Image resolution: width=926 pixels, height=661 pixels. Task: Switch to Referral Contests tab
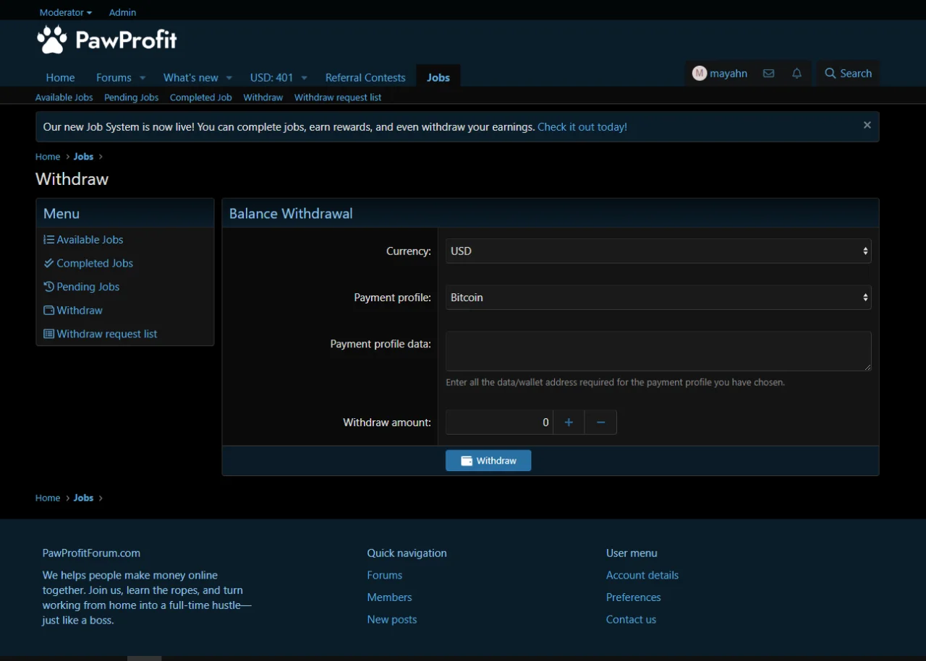(365, 78)
